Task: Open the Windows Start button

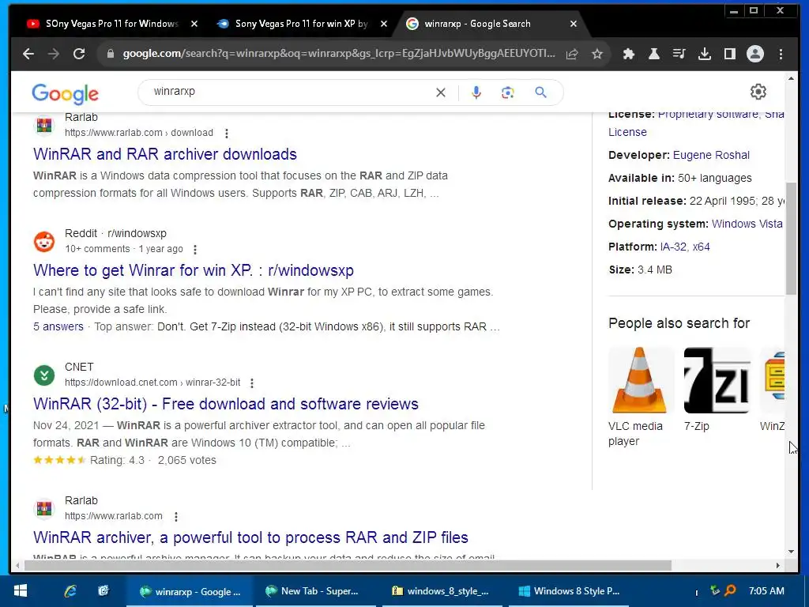Action: point(20,591)
